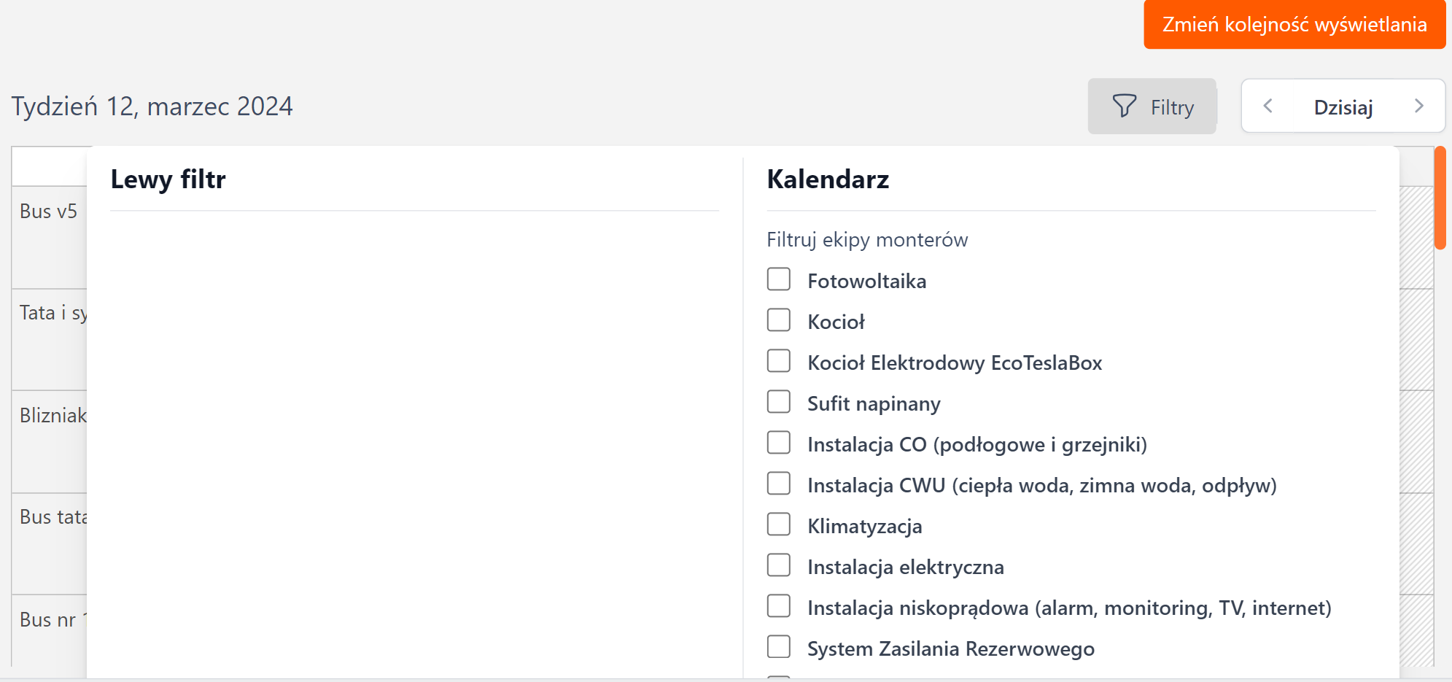The height and width of the screenshot is (682, 1452).
Task: Toggle Instalacja CO (podłogowe i grzejniki)
Action: coord(779,443)
